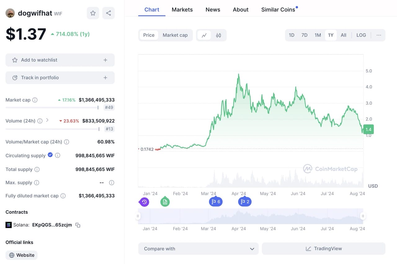
Task: Open the March flag marker with 6 events
Action: pyautogui.click(x=216, y=202)
